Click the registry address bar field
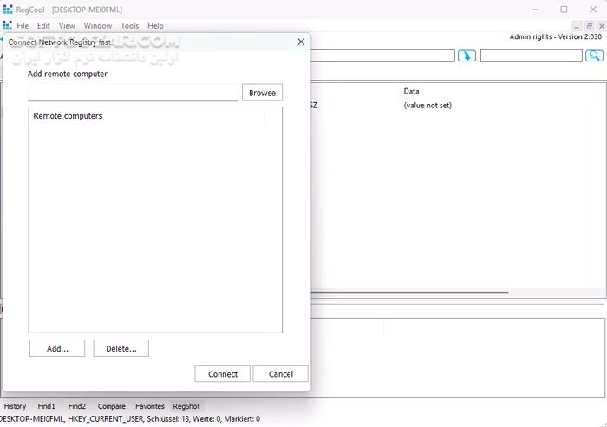Screen dimensions: 607x427 point(382,55)
